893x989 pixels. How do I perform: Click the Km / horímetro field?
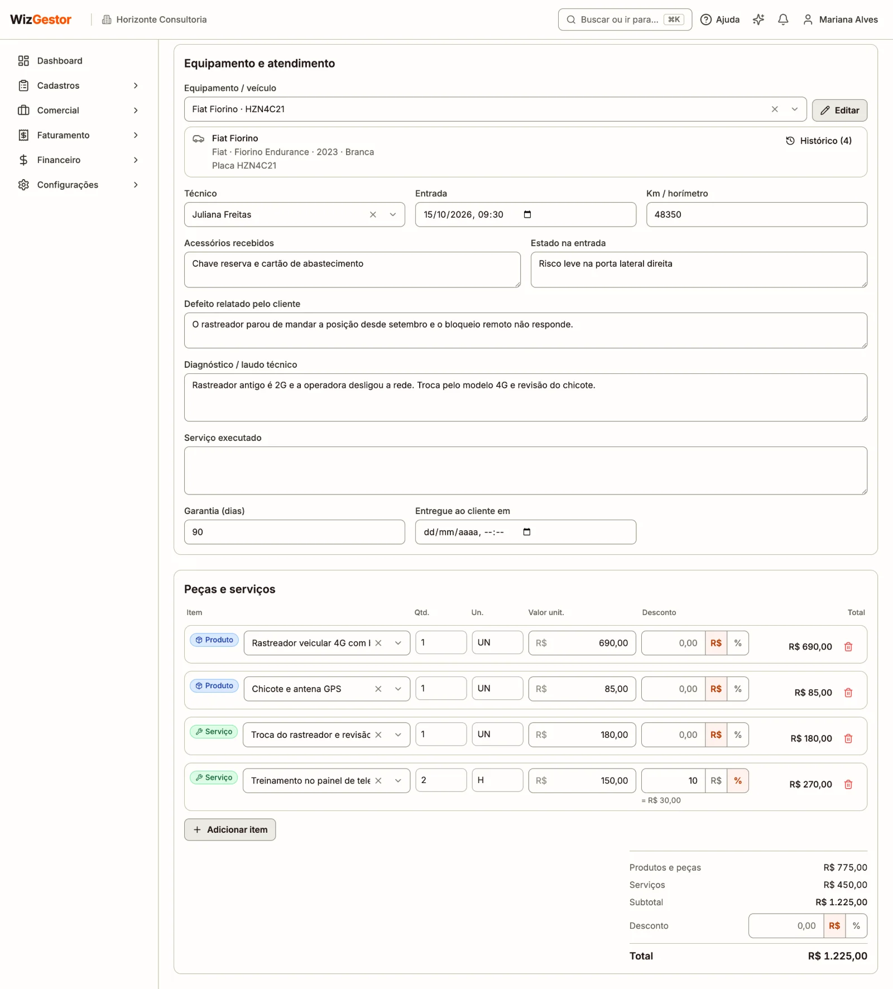click(757, 214)
